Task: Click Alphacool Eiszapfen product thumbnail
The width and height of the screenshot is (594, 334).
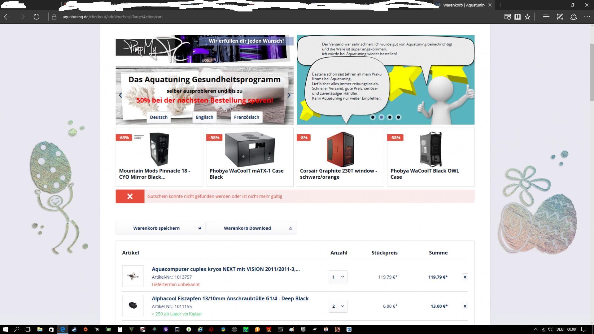Action: pos(133,306)
